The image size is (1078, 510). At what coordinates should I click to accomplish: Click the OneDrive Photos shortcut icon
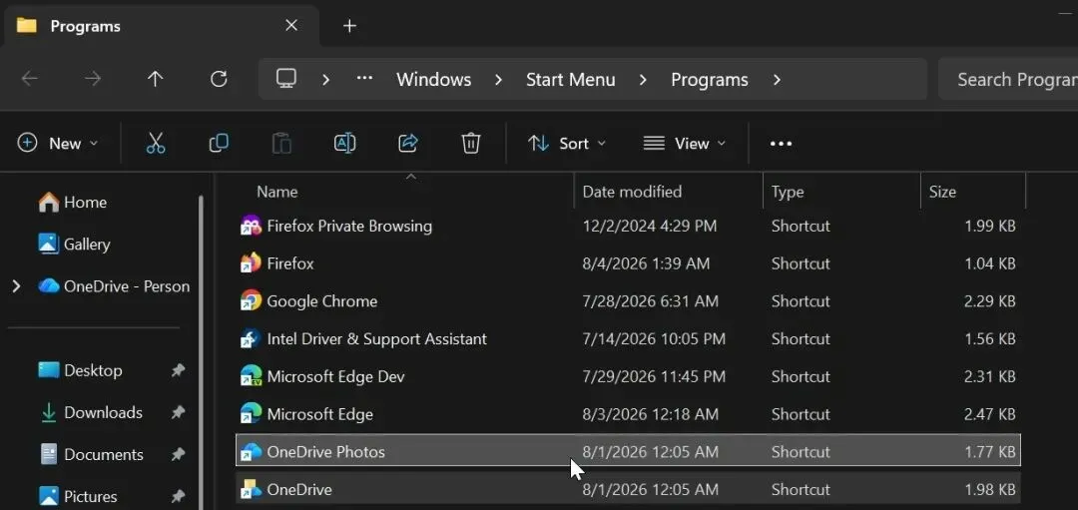click(x=251, y=451)
